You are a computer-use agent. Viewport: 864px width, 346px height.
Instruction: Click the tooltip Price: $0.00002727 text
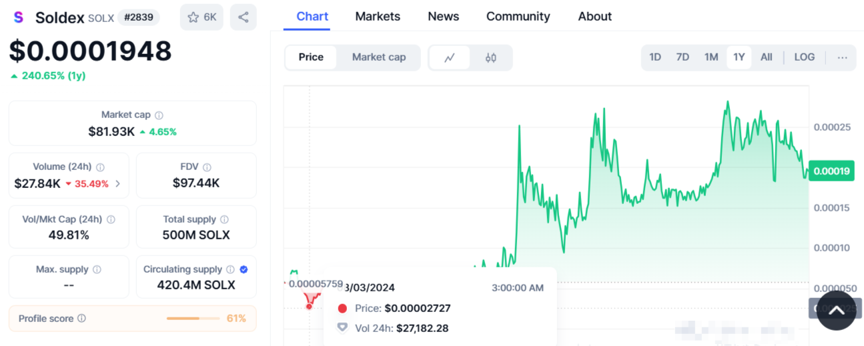tap(403, 308)
